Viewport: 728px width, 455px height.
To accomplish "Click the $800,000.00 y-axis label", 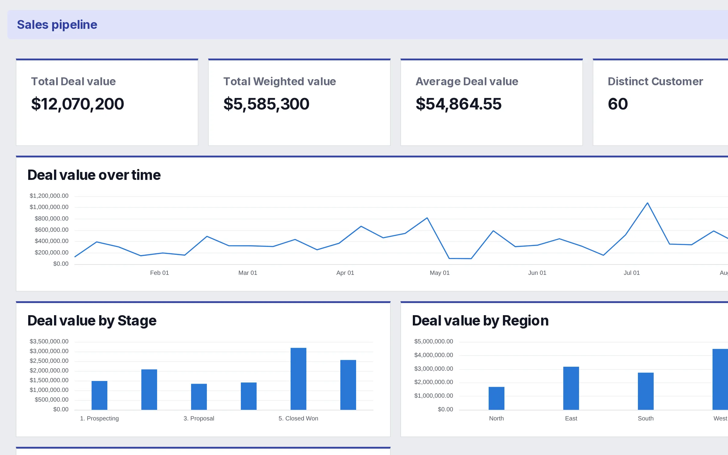I will 52,218.
